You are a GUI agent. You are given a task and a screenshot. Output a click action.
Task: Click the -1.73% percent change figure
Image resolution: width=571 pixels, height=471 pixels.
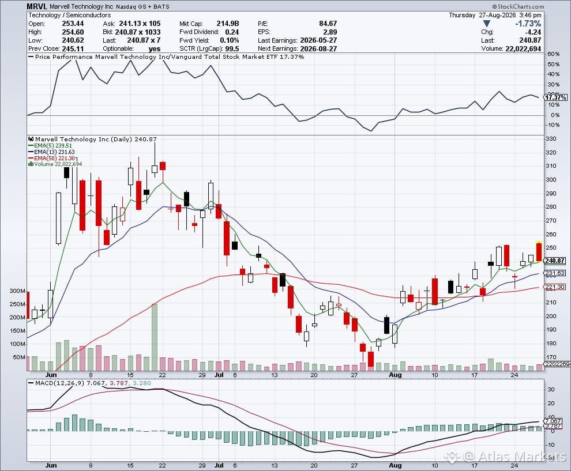coord(528,24)
